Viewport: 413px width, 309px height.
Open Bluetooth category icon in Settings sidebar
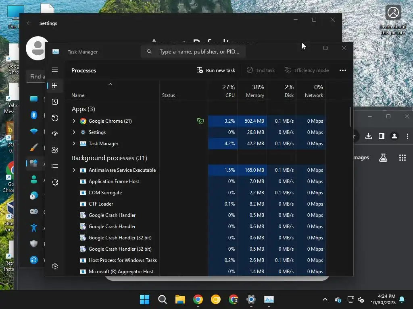(34, 115)
